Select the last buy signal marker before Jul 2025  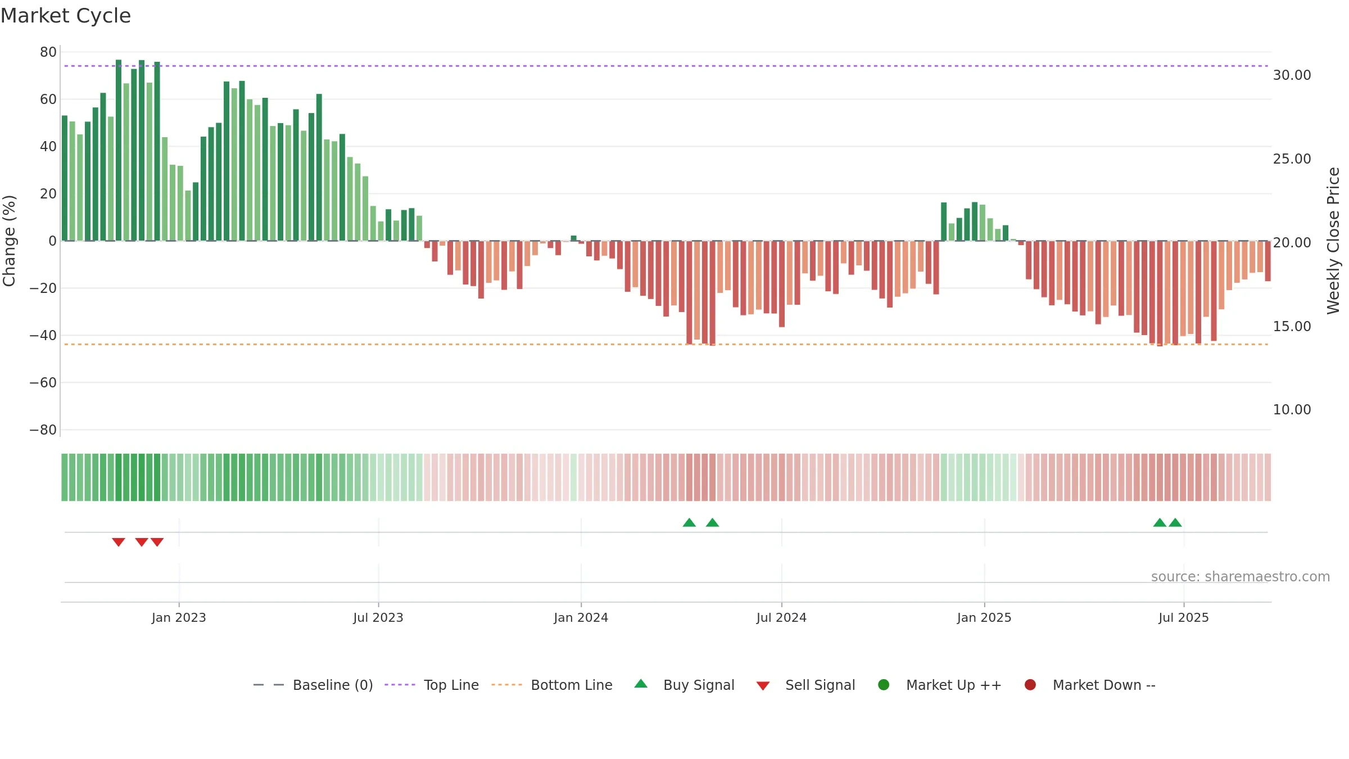[1175, 522]
